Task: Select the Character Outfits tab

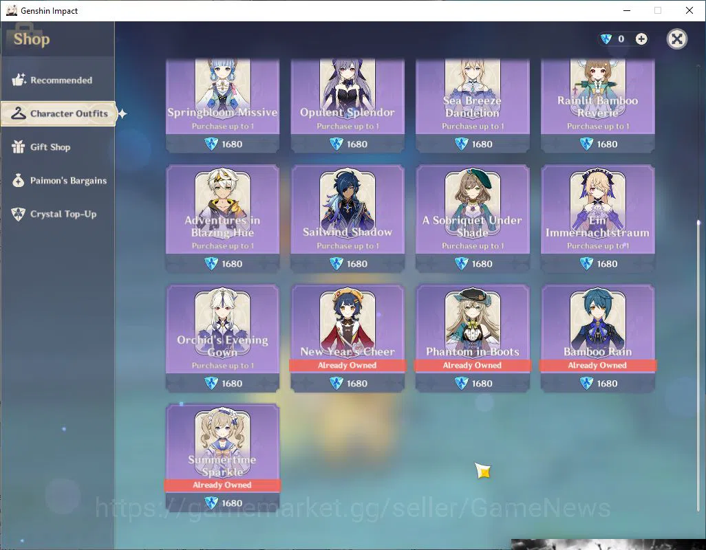Action: point(58,113)
